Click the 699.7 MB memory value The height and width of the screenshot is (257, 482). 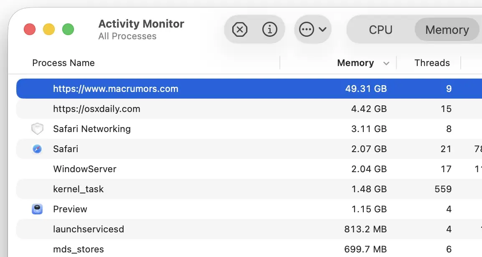[365, 249]
